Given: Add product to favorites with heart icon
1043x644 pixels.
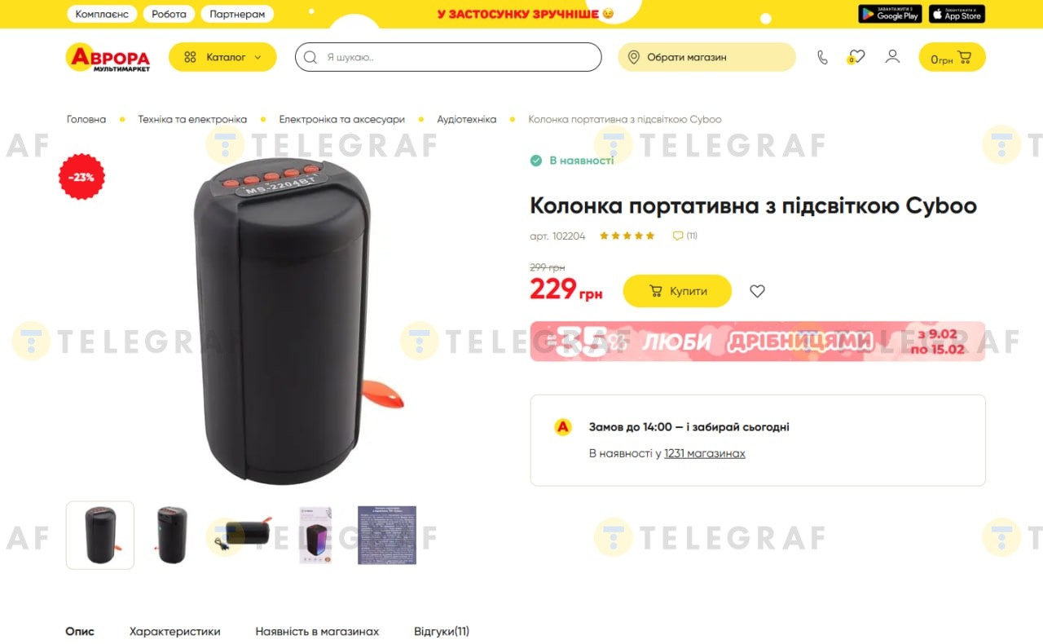Looking at the screenshot, I should pos(757,291).
